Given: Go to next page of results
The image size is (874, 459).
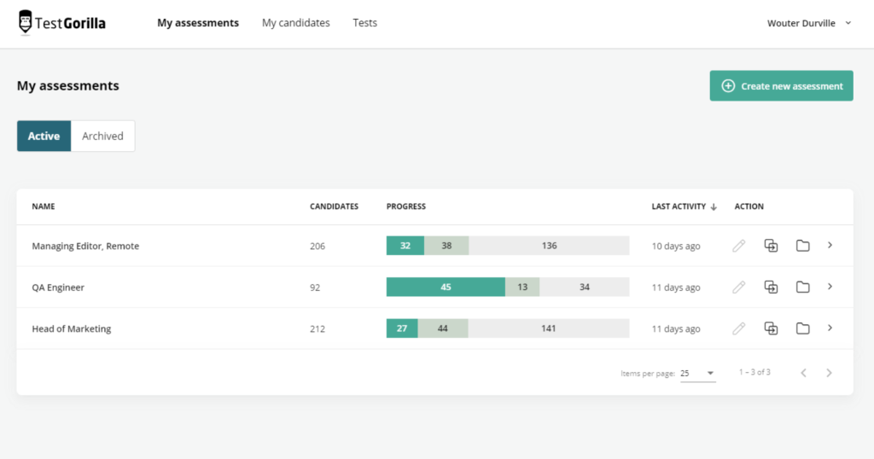Looking at the screenshot, I should (x=829, y=373).
